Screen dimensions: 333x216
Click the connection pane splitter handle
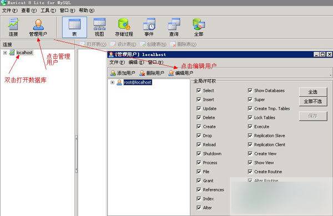tap(77, 153)
